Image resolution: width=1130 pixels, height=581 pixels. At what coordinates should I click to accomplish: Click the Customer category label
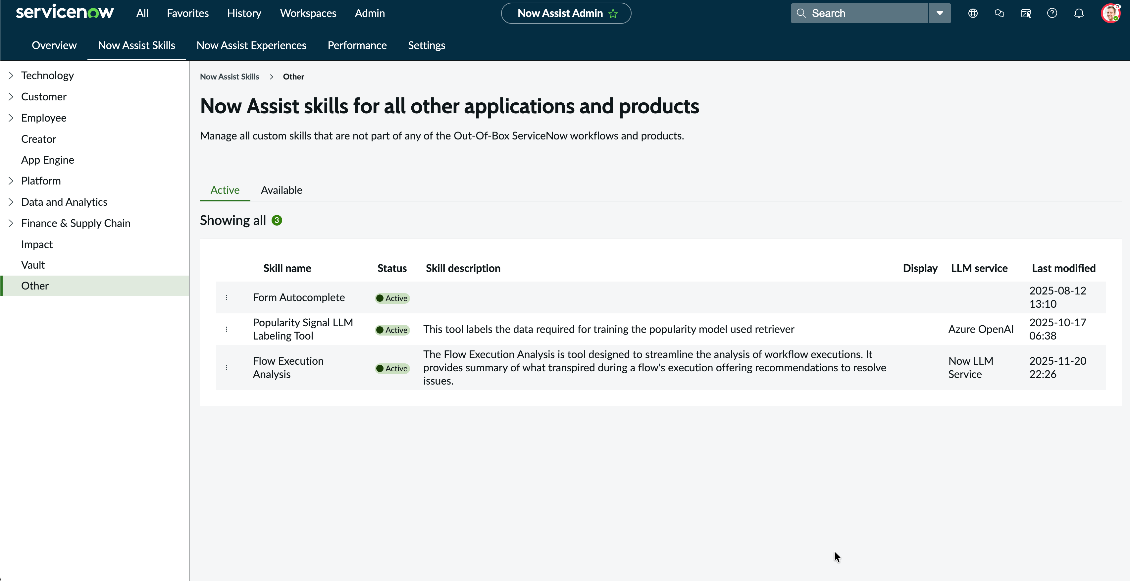[44, 96]
